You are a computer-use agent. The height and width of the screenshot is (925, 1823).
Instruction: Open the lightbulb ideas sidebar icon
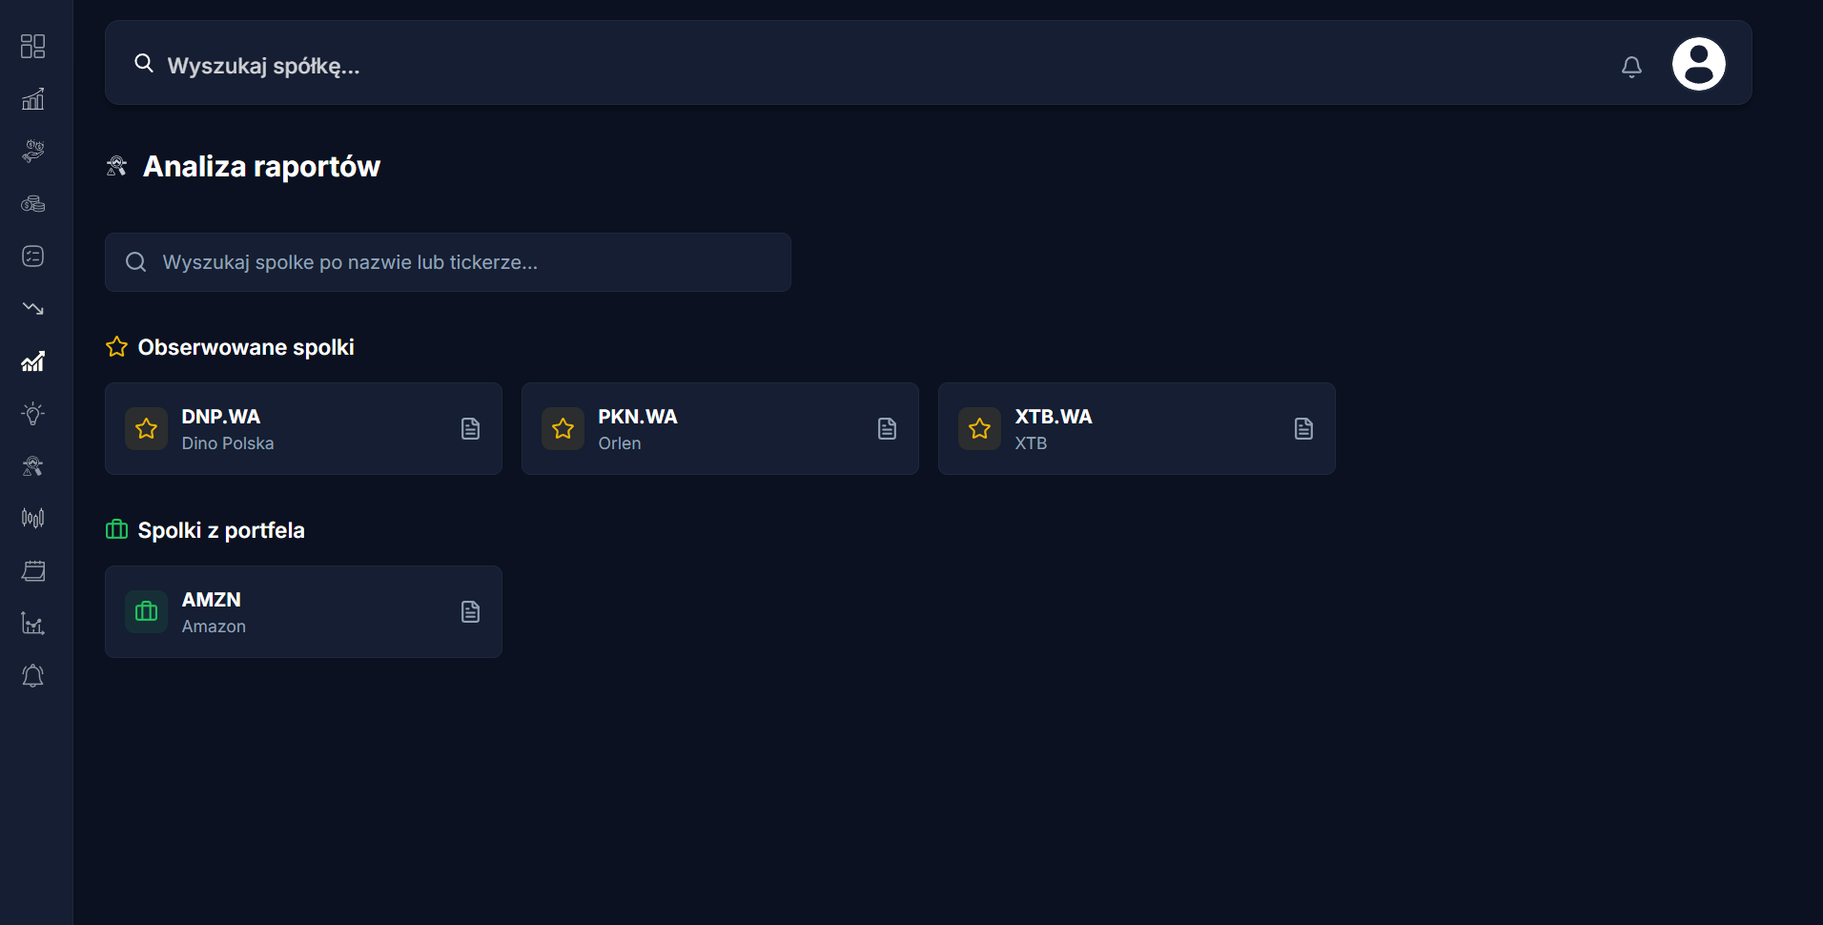click(x=33, y=414)
